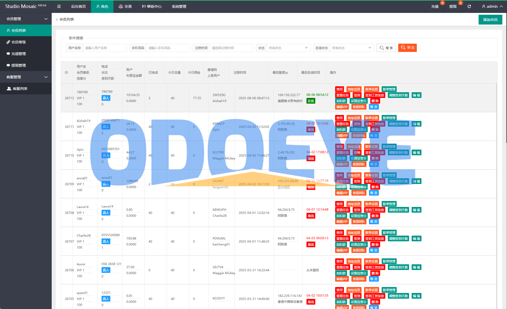
Task: Open 充值管理 in the sidebar
Action: [19, 54]
